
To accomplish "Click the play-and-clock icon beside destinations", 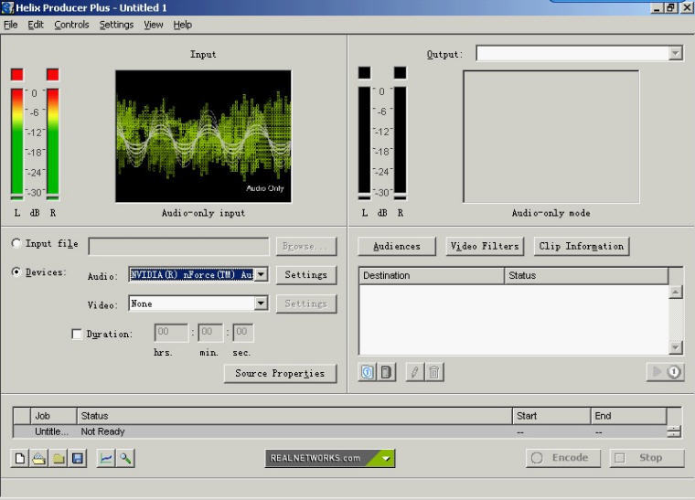I will pyautogui.click(x=666, y=372).
